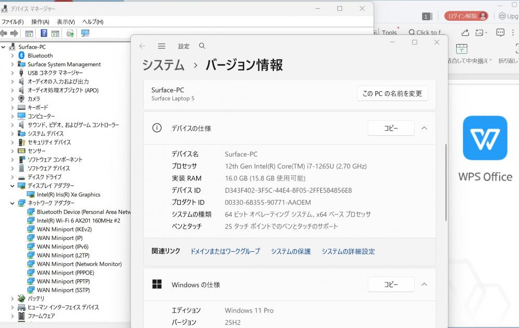Open the システムの詳細設定 link
Image resolution: width=519 pixels, height=328 pixels.
point(348,251)
